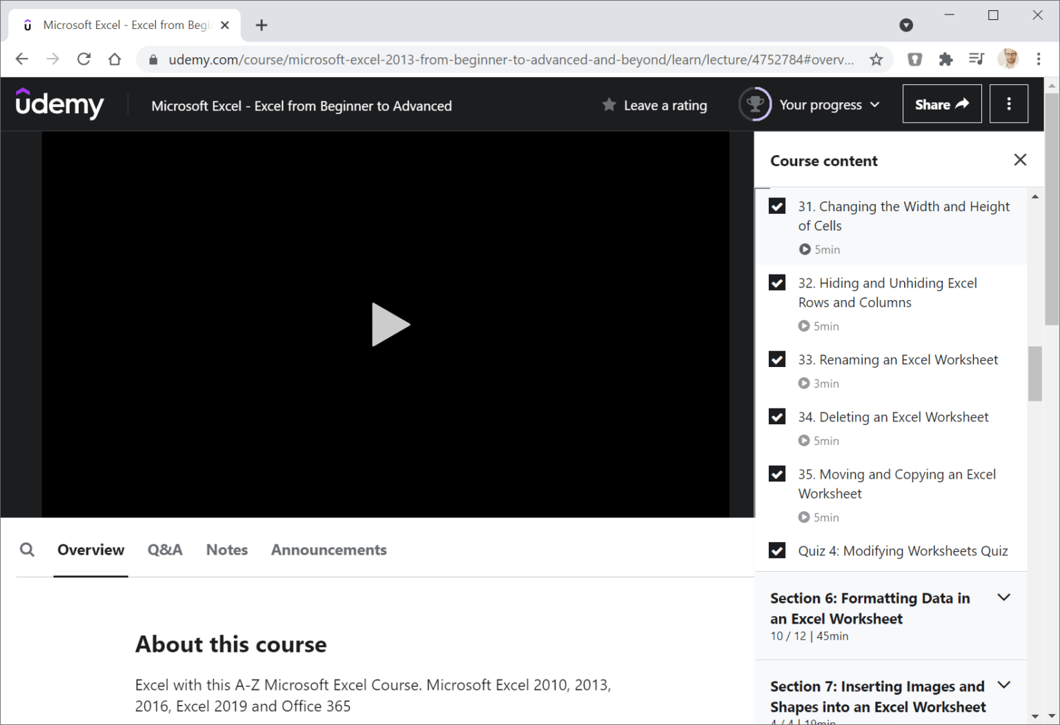Close the Course content panel

click(1020, 160)
